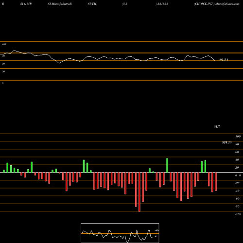Click the tallest red bar reaching -100

coord(139,192)
